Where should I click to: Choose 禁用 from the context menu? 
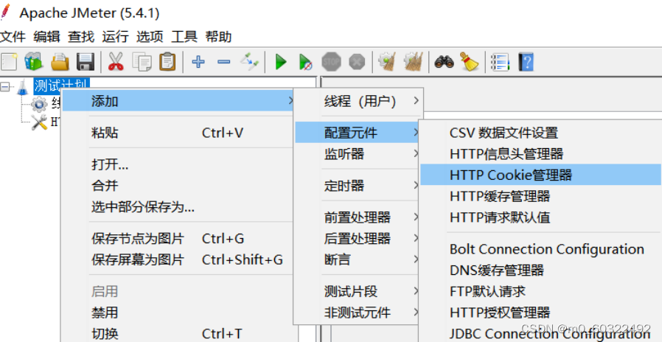[178, 313]
